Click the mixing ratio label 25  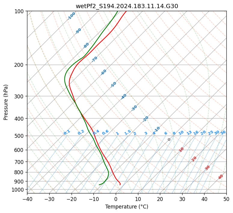[x=210, y=133]
